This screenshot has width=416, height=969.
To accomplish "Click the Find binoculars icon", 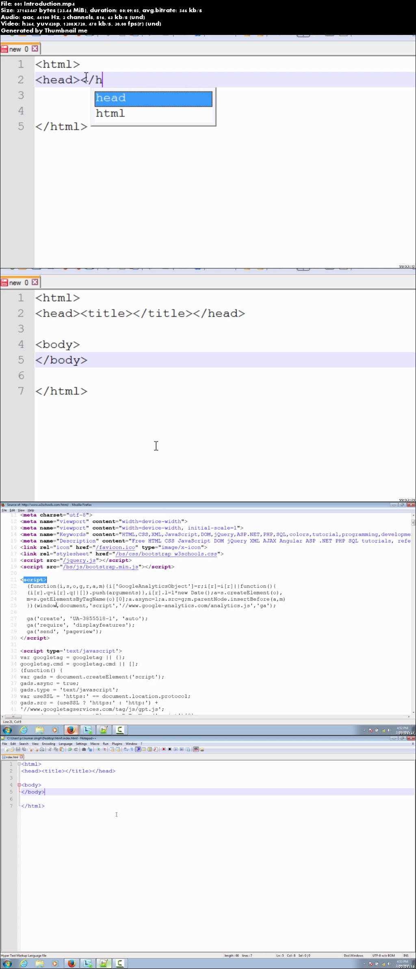I will [x=84, y=749].
